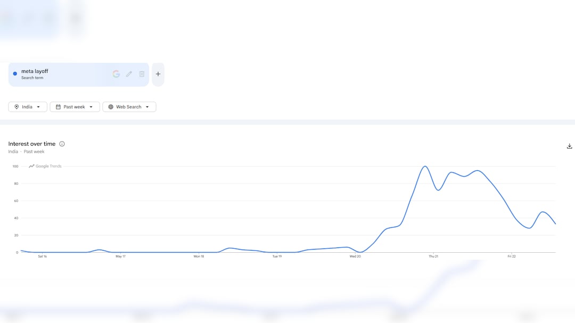The image size is (575, 323).
Task: Open the Web Search type dropdown
Action: point(129,106)
